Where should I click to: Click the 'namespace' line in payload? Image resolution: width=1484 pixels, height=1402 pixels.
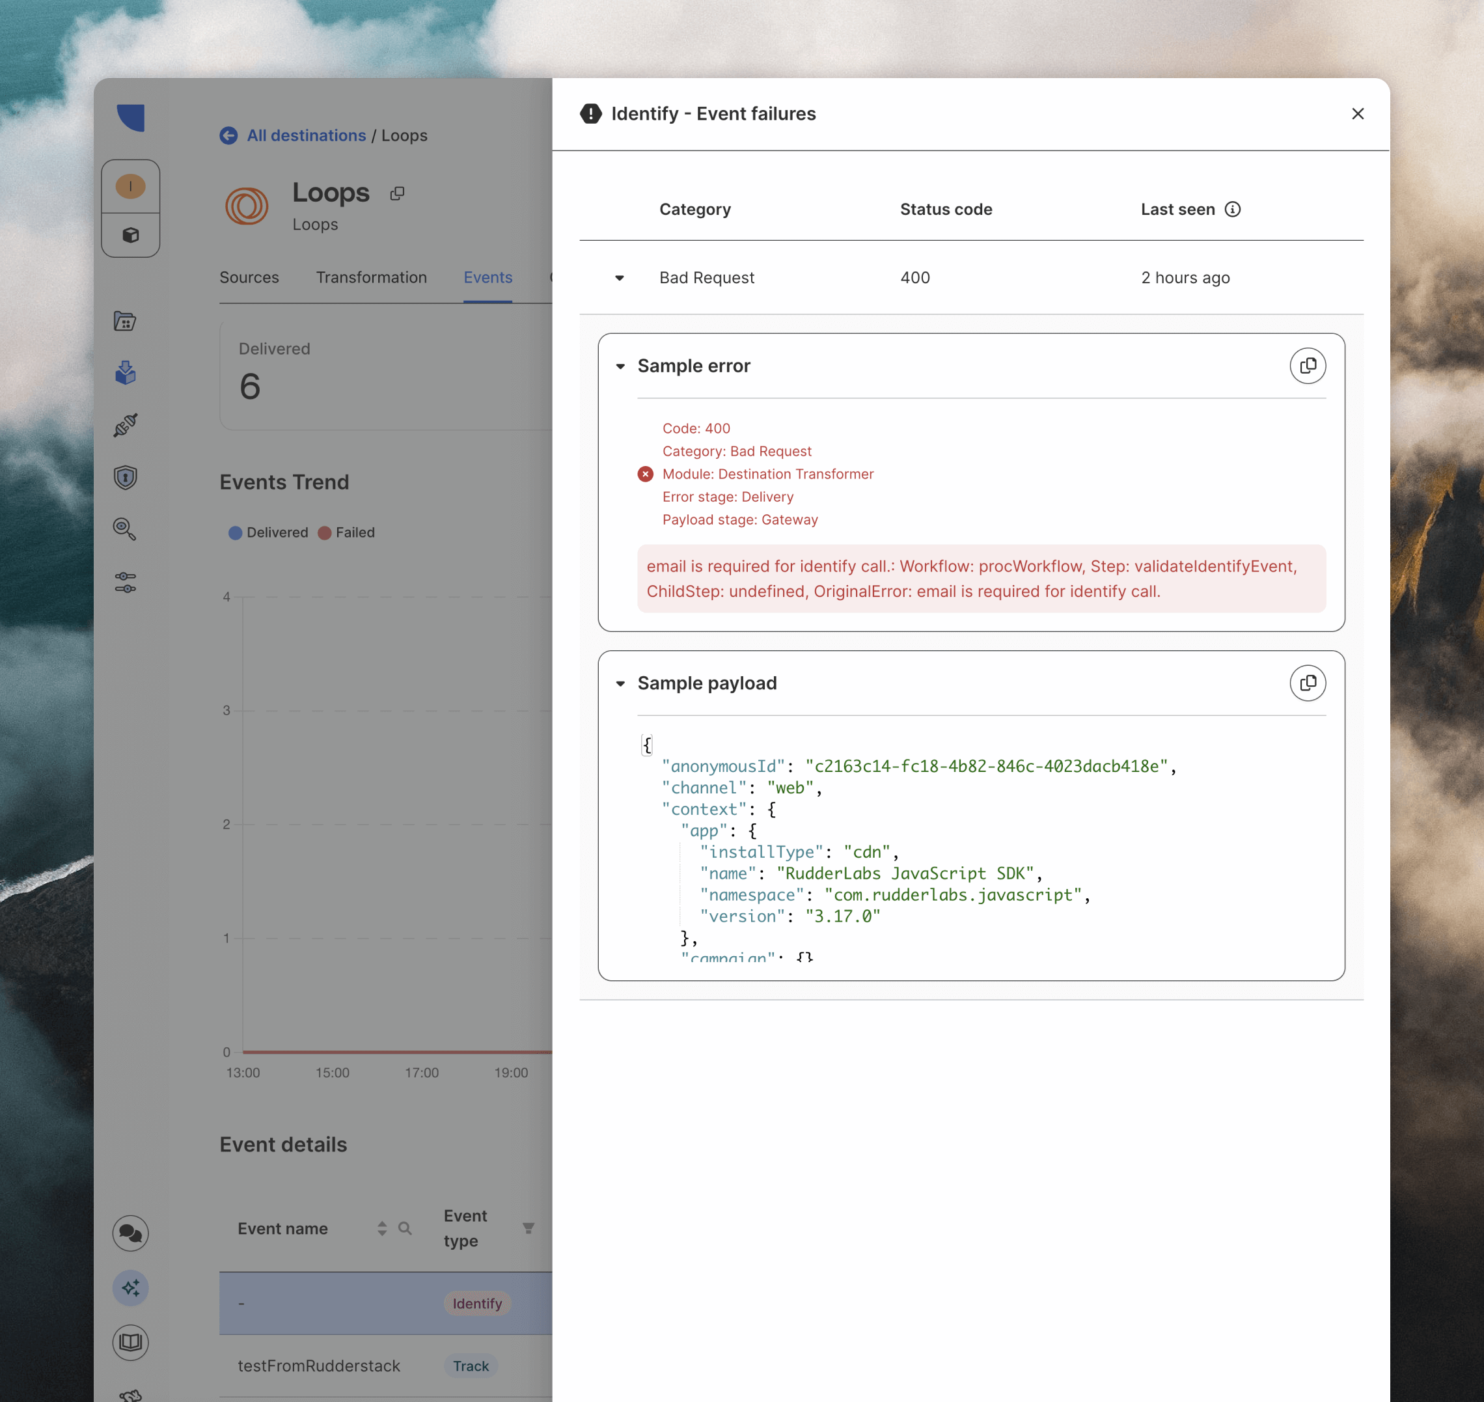(894, 894)
